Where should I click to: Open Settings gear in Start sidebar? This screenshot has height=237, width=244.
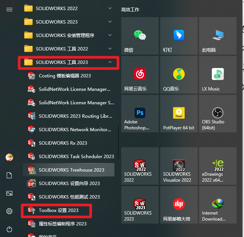pyautogui.click(x=9, y=211)
